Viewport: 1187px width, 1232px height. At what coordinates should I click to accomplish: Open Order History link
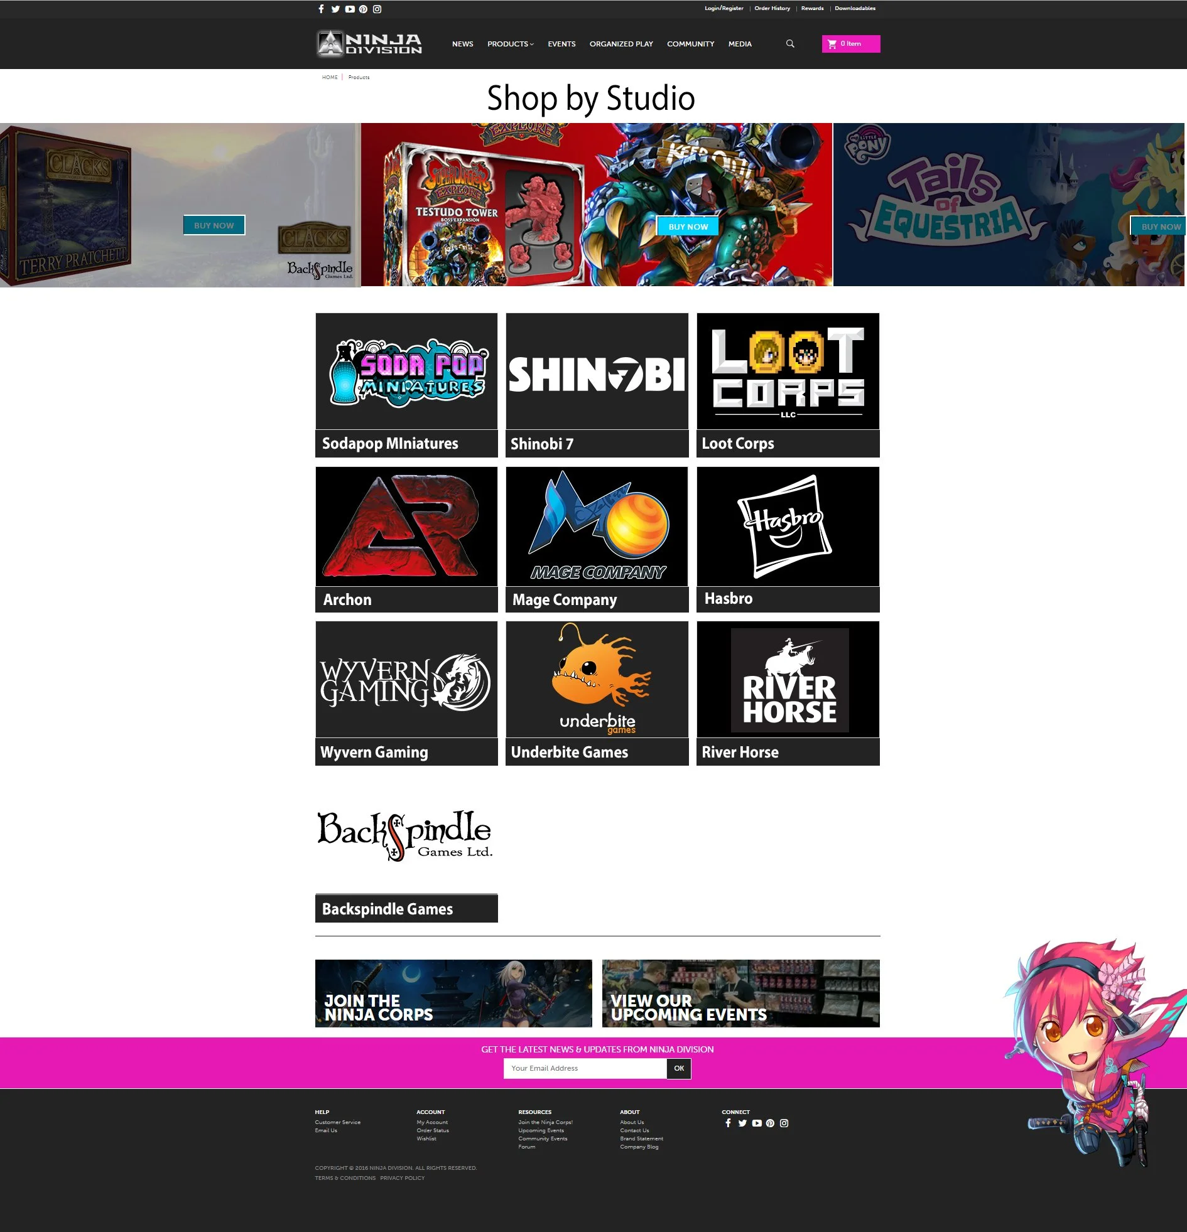[x=772, y=8]
